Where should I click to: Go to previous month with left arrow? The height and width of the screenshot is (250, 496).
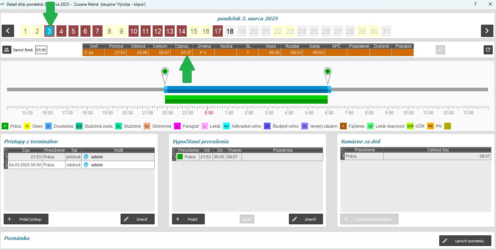coord(8,31)
